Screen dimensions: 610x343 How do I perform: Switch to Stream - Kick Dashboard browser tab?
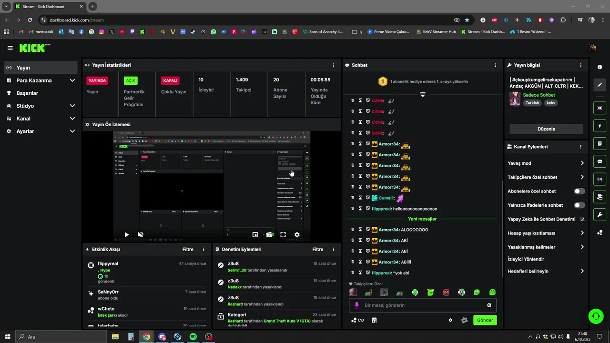click(49, 7)
